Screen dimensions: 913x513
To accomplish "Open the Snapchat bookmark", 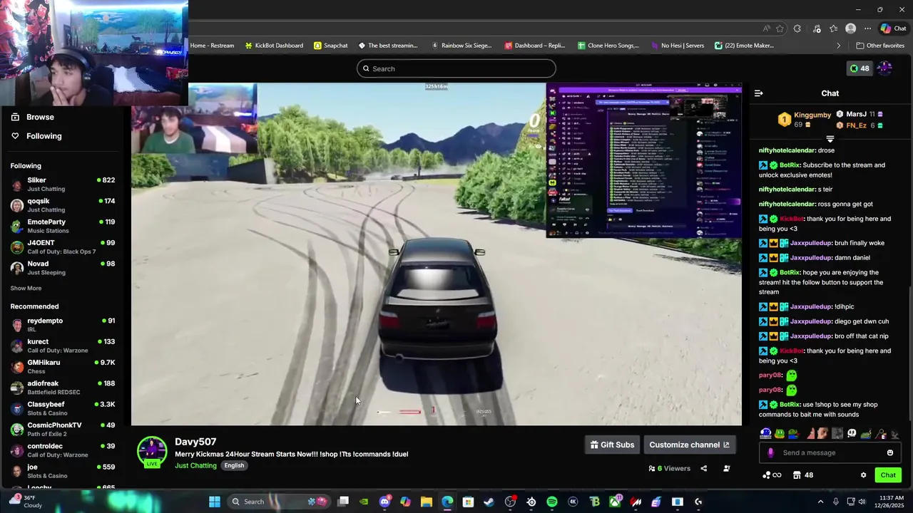I will point(331,46).
